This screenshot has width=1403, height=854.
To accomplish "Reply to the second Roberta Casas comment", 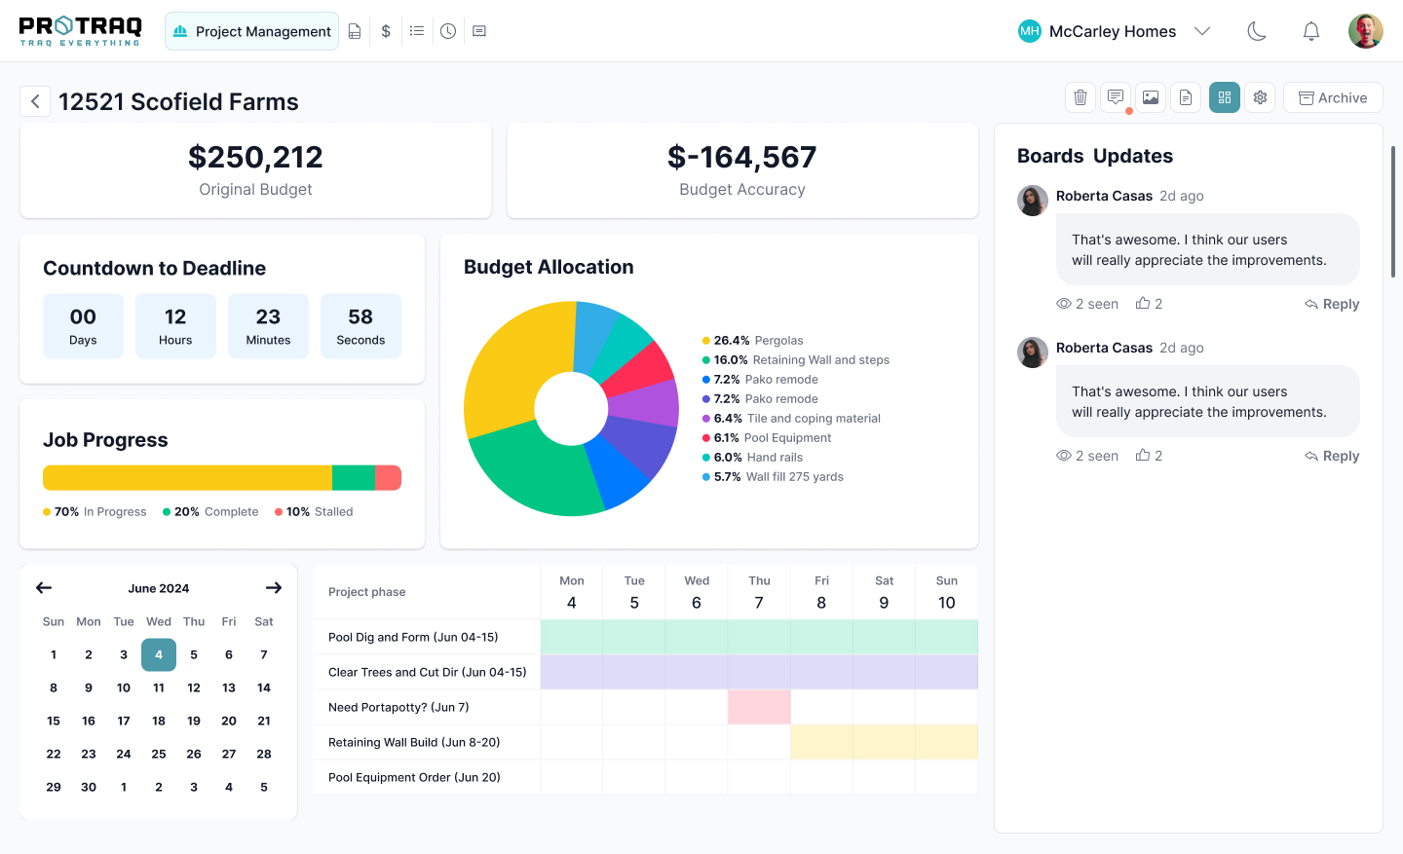I will pyautogui.click(x=1332, y=456).
